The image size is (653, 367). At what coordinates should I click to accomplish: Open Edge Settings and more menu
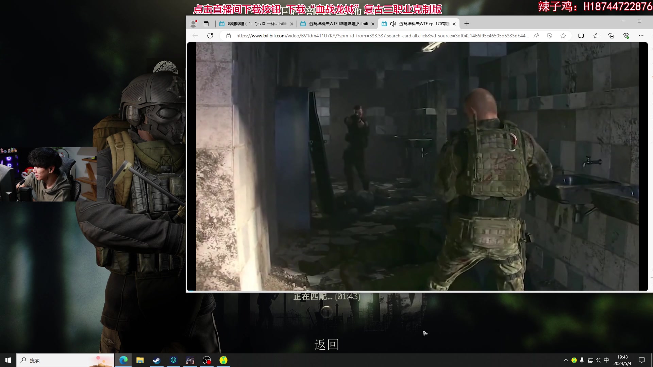coord(641,36)
